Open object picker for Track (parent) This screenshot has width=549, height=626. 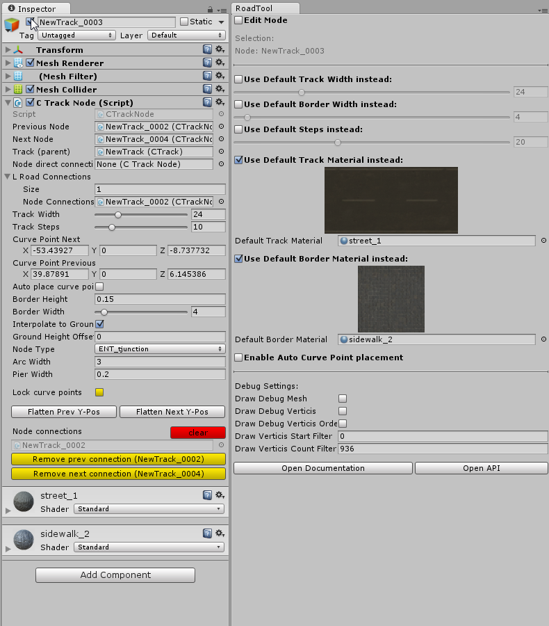[221, 152]
